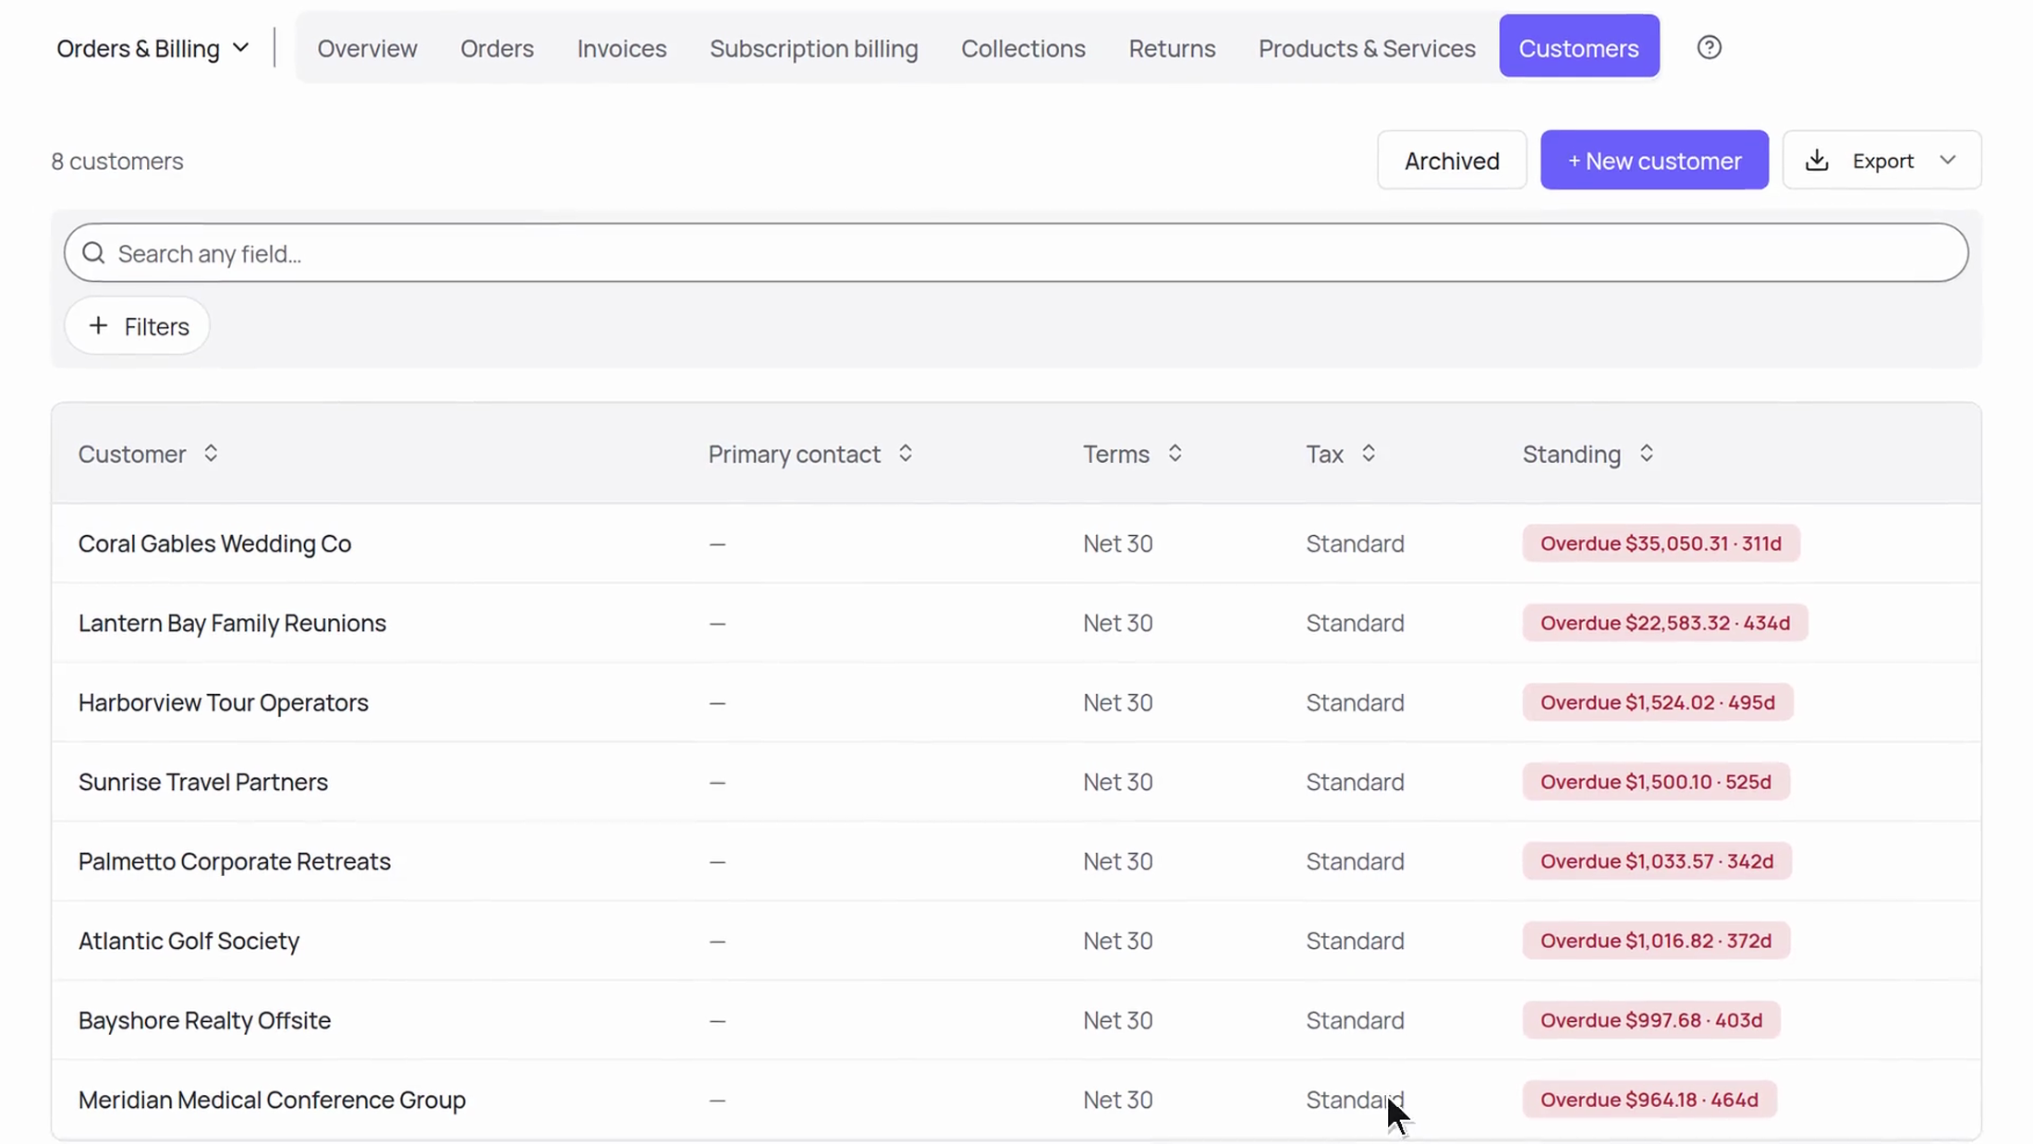This screenshot has width=2033, height=1144.
Task: Sort by Tax column arrows
Action: (x=1369, y=453)
